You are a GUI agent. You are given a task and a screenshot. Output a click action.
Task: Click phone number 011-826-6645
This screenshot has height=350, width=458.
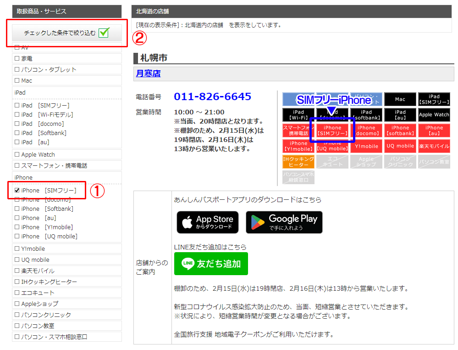click(x=213, y=96)
